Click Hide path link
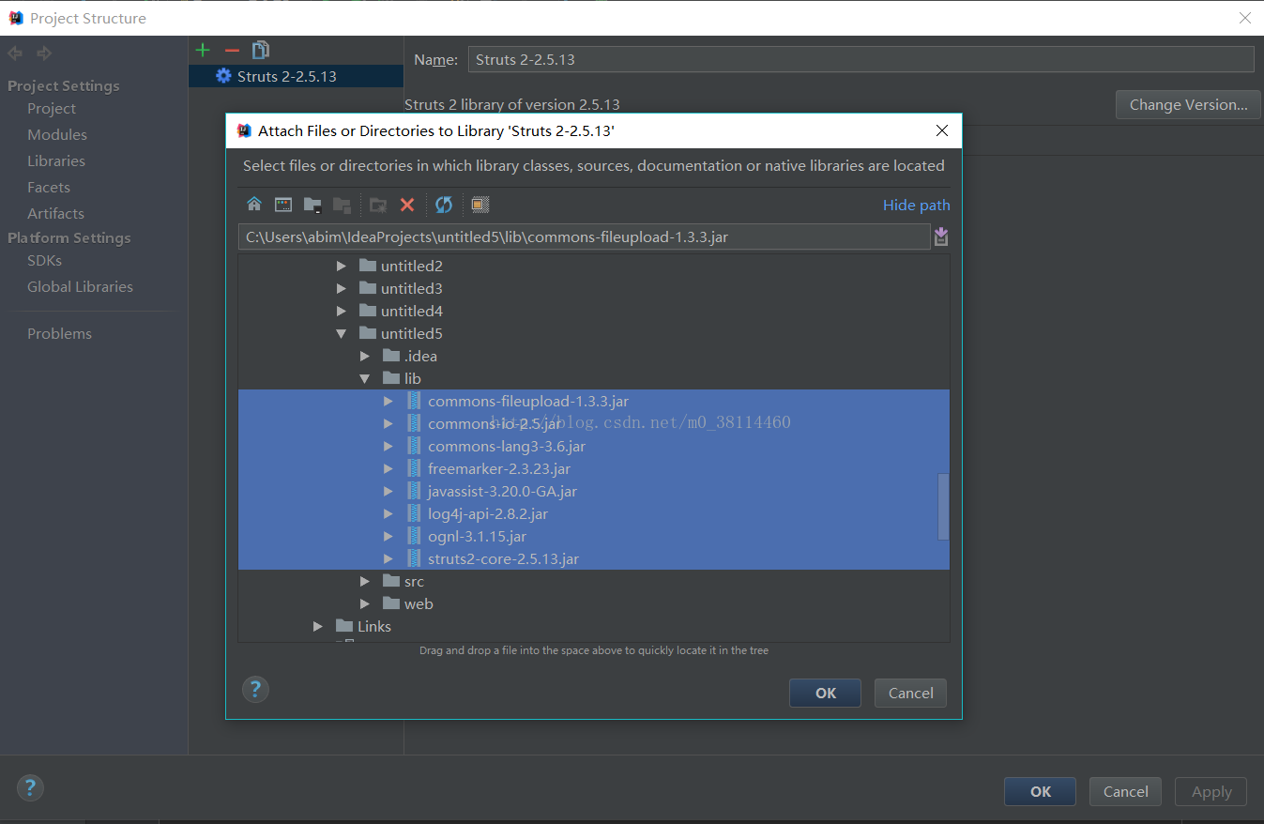Viewport: 1264px width, 824px height. (x=916, y=205)
